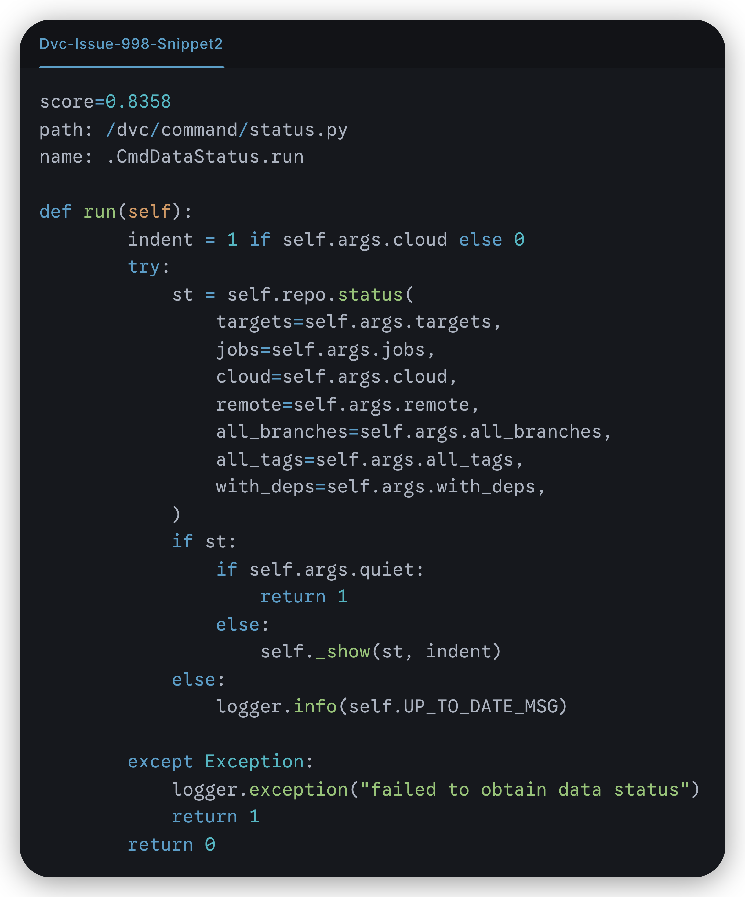Click the all_tags argument line
745x897 pixels.
[369, 459]
